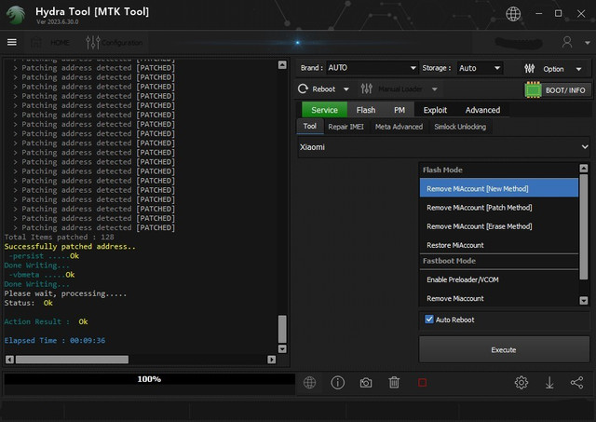Click the Hydra dragon logo icon
This screenshot has height=422, width=596.
click(x=15, y=15)
